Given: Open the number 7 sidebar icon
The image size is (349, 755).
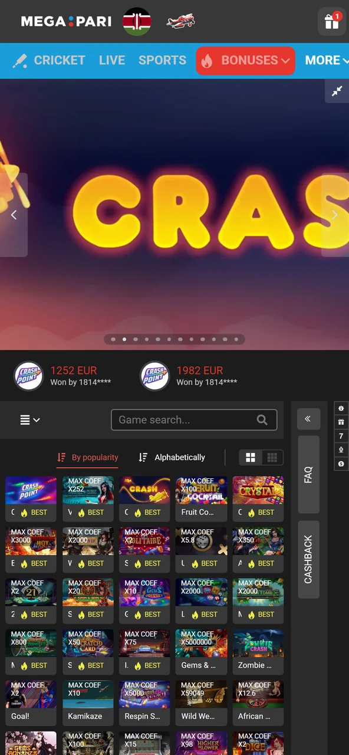Looking at the screenshot, I should pyautogui.click(x=341, y=436).
